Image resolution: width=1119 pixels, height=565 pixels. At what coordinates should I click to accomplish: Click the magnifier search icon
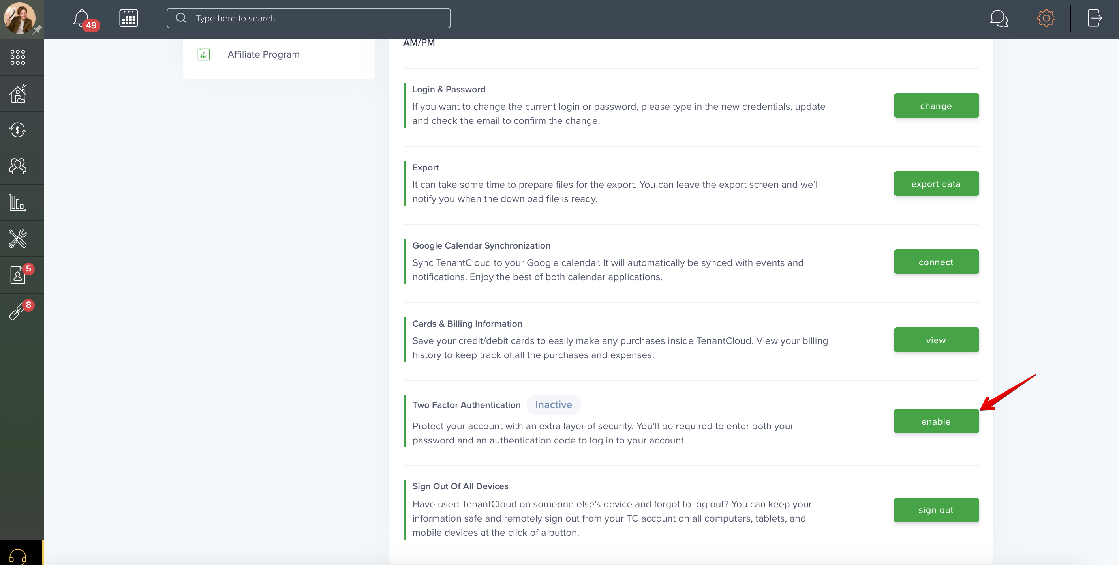(x=181, y=18)
